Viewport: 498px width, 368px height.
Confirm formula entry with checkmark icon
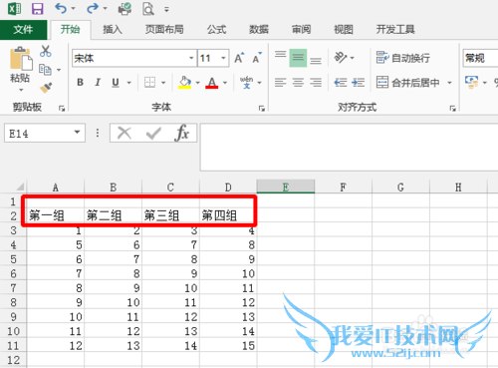tap(153, 134)
